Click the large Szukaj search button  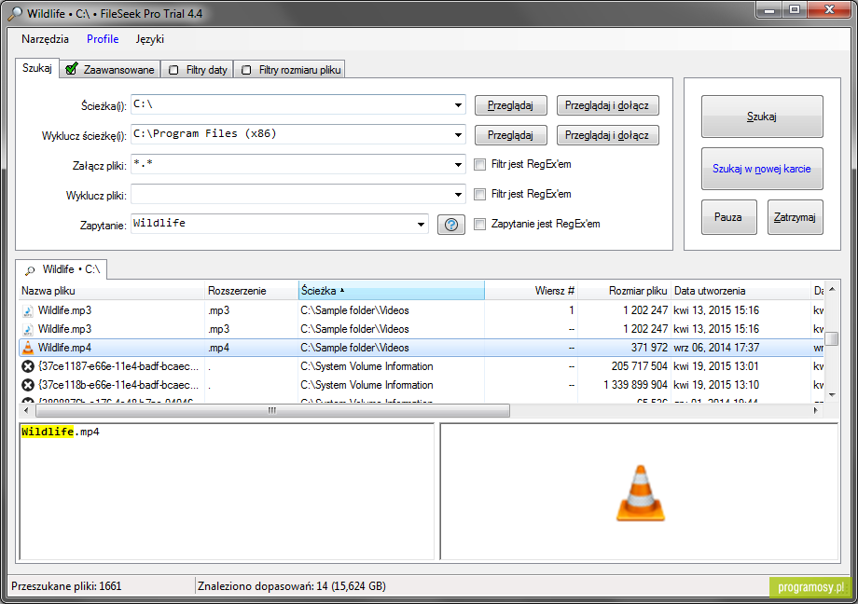pos(762,117)
